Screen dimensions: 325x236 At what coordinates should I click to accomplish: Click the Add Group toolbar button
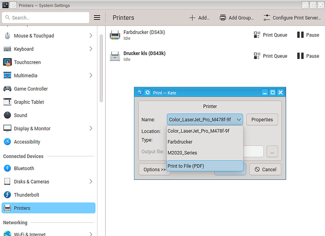pyautogui.click(x=237, y=18)
